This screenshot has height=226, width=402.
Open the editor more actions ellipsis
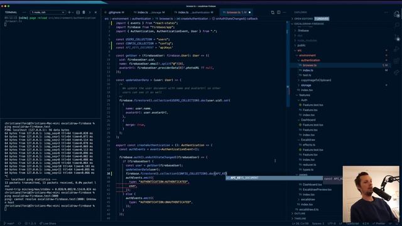click(285, 13)
